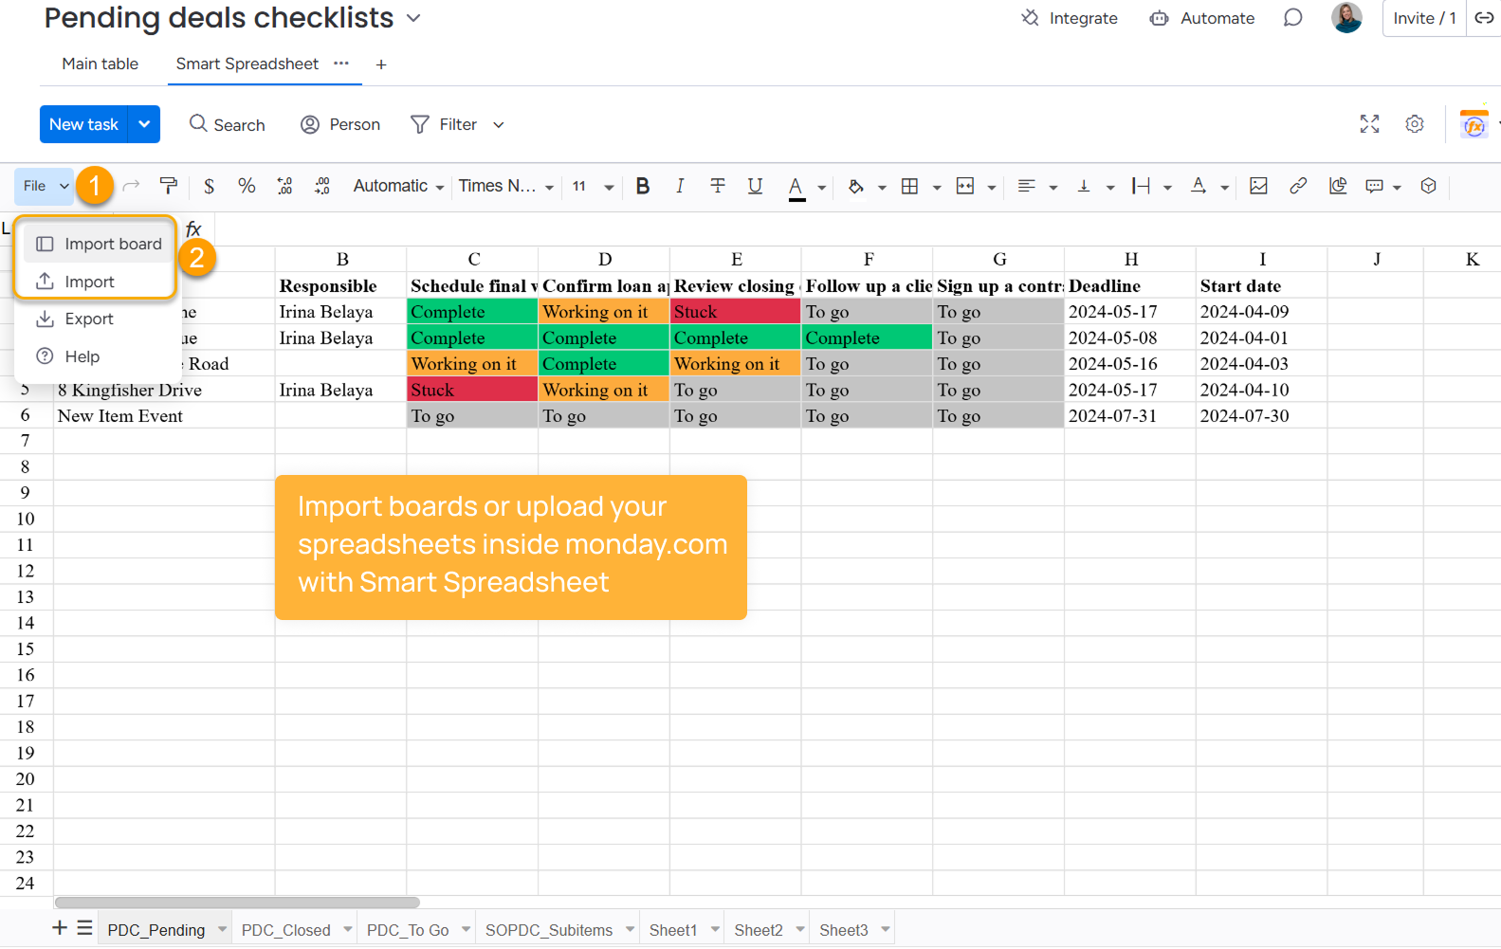The width and height of the screenshot is (1501, 949).
Task: Open the font size 11 dropdown
Action: 593,186
